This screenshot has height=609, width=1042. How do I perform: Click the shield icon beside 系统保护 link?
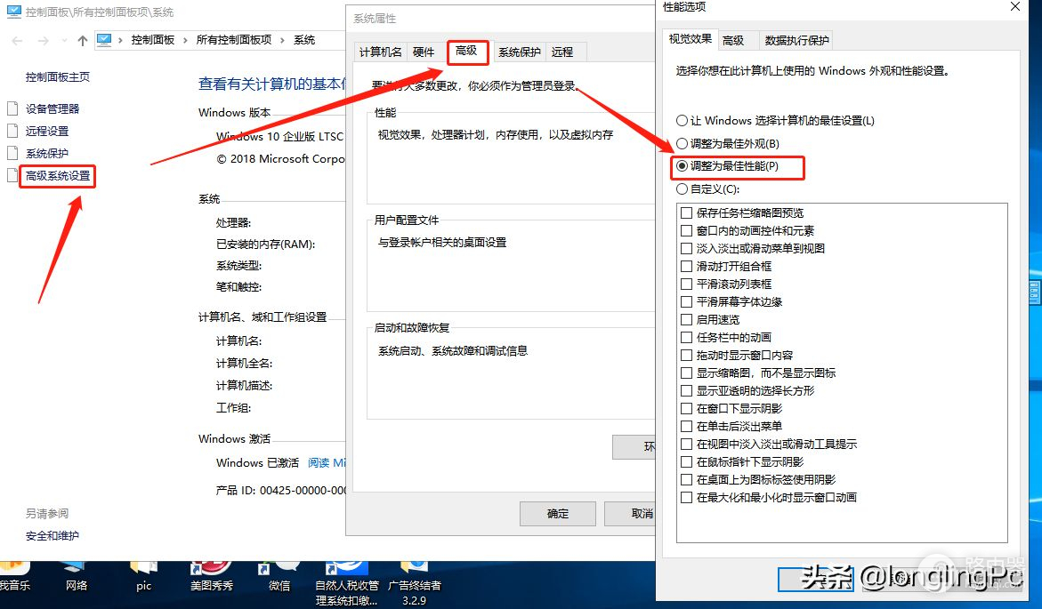point(12,153)
